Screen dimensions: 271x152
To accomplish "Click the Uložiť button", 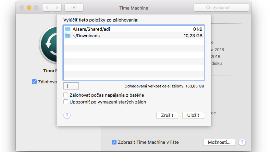I will click(x=193, y=115).
